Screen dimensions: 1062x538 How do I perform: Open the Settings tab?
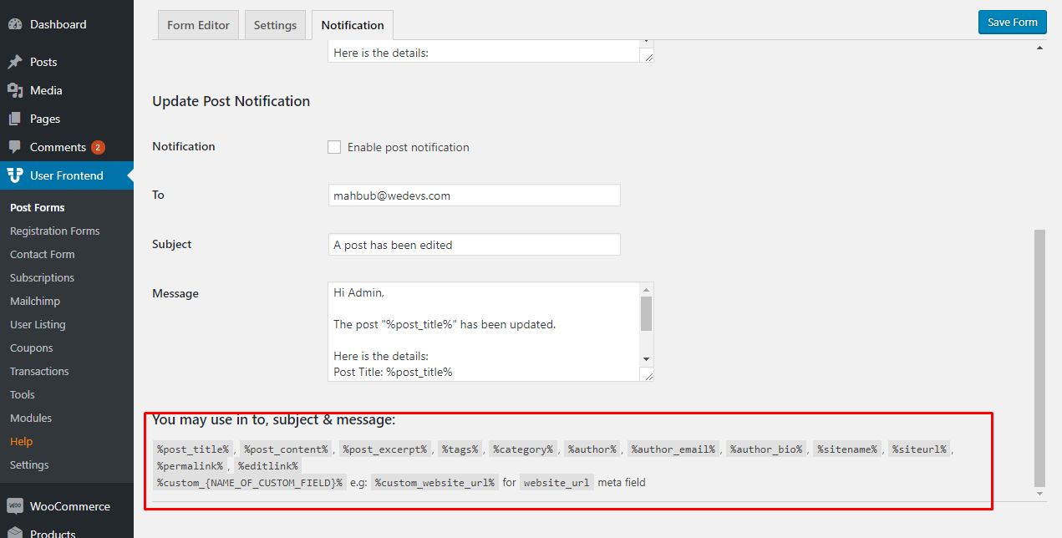tap(275, 25)
